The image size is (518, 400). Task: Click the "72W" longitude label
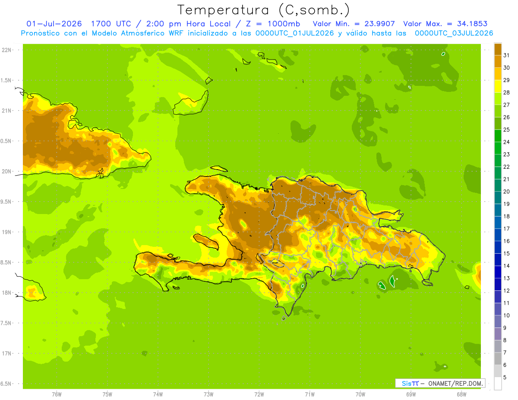pyautogui.click(x=259, y=394)
